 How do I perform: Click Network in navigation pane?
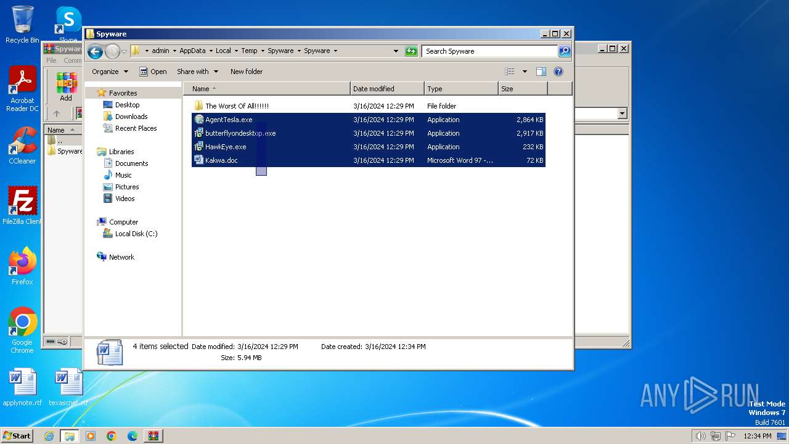pos(121,257)
